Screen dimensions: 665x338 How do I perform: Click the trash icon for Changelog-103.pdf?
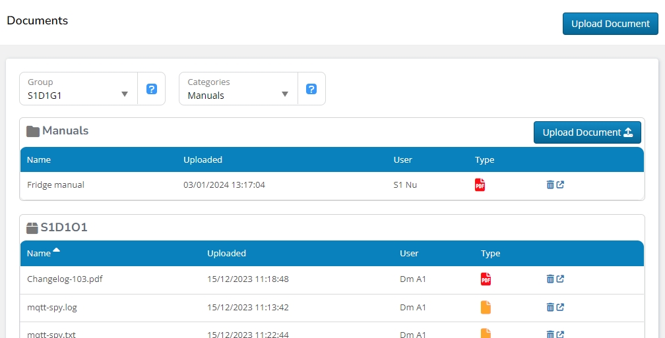(550, 279)
